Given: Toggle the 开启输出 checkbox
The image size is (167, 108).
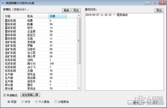Looking at the screenshot, I should point(4,95).
